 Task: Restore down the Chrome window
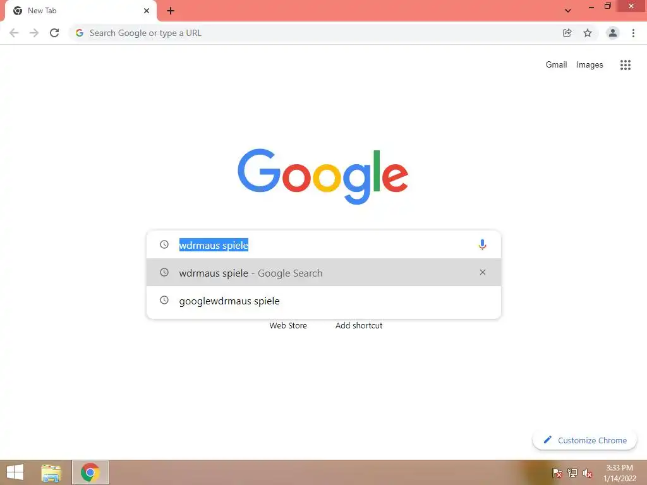click(x=607, y=6)
